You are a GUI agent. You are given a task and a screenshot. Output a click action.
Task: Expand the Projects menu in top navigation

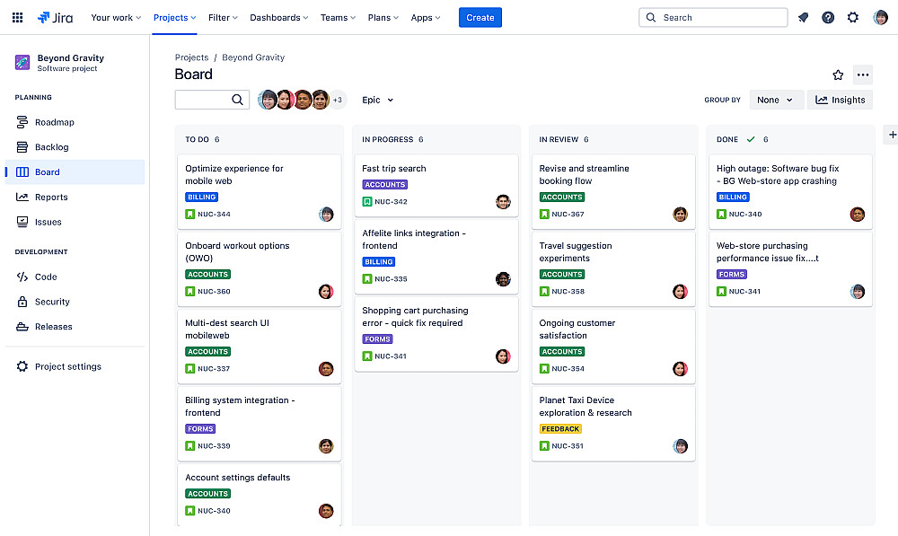coord(175,17)
